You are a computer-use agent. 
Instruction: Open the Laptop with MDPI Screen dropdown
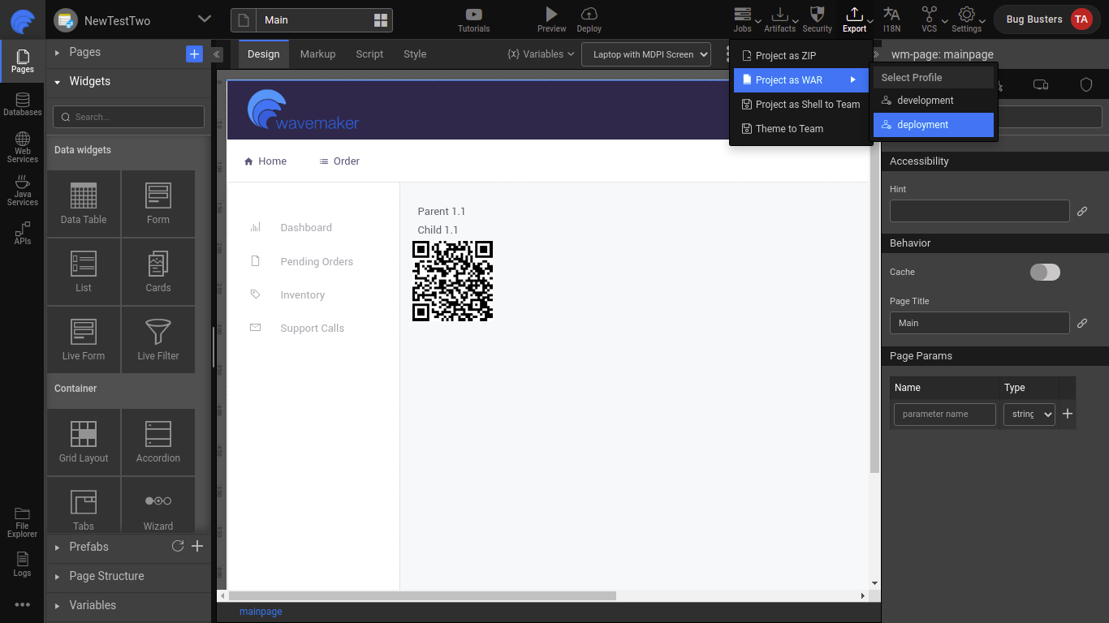[645, 54]
